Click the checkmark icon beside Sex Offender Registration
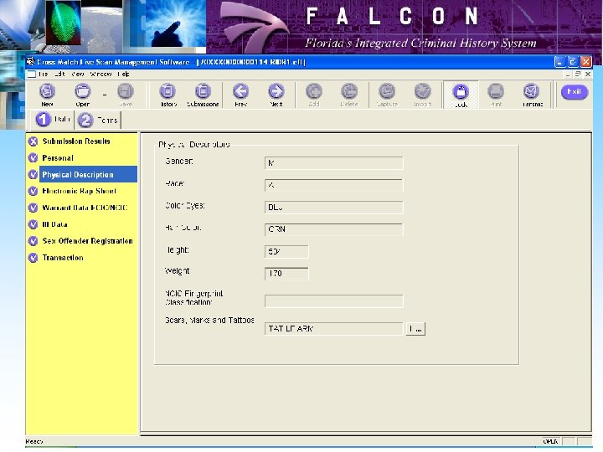 (33, 241)
